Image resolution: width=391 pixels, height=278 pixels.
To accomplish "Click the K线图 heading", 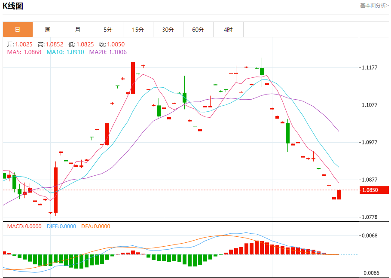I will (x=13, y=6).
